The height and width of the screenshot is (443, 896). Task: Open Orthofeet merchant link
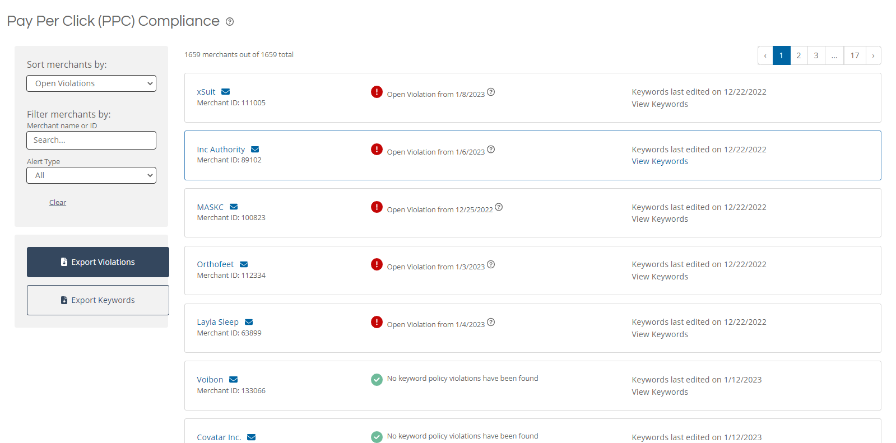215,264
